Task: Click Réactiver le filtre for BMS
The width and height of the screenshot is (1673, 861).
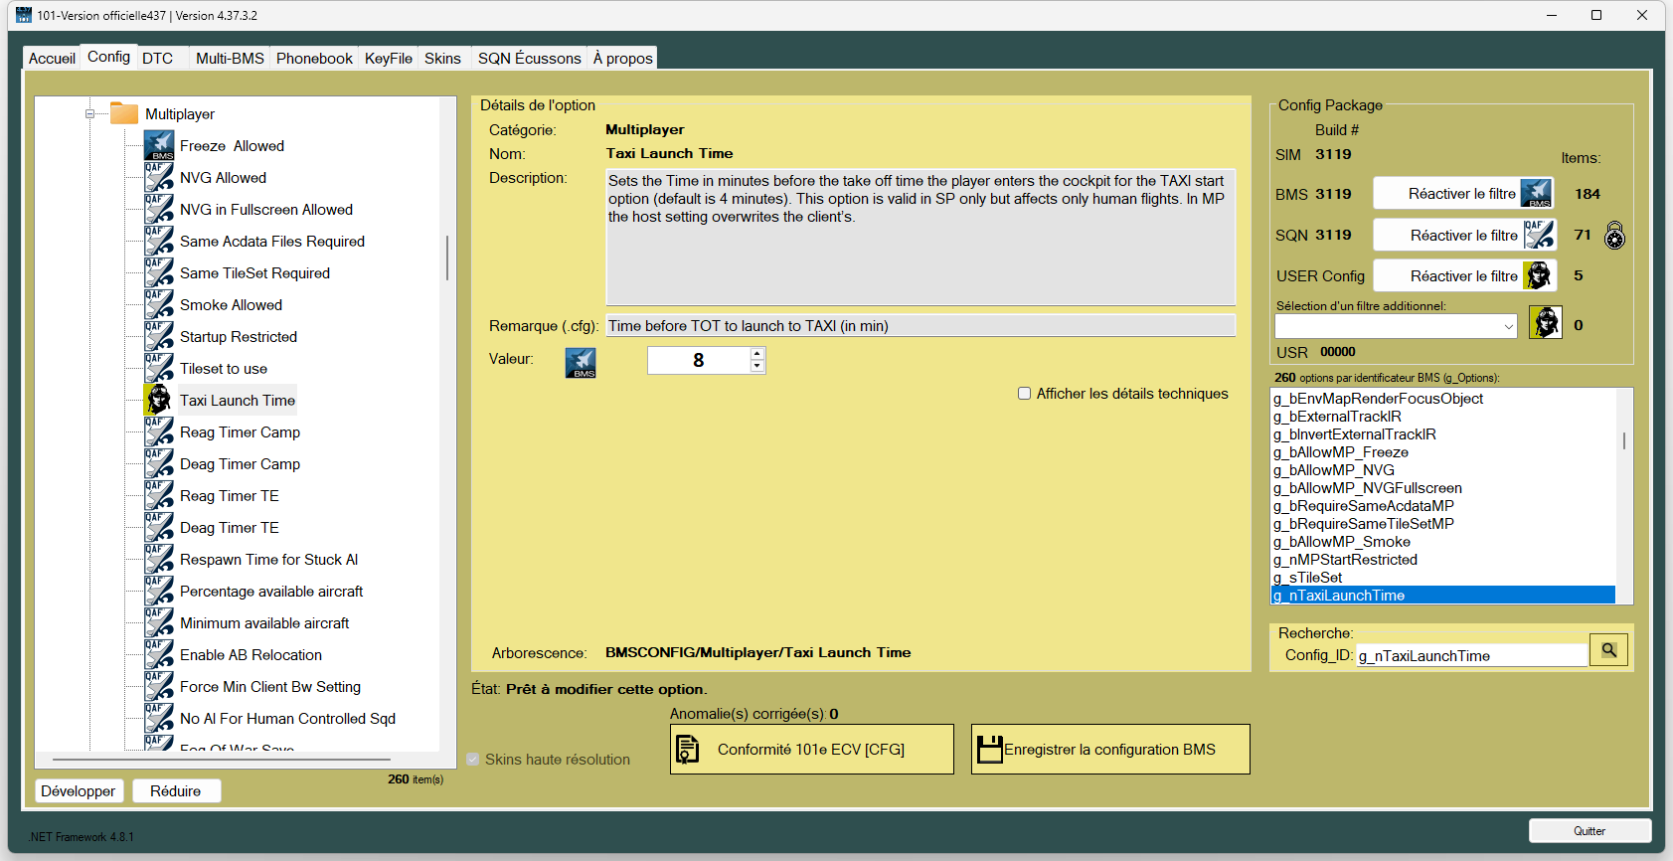Action: point(1464,194)
